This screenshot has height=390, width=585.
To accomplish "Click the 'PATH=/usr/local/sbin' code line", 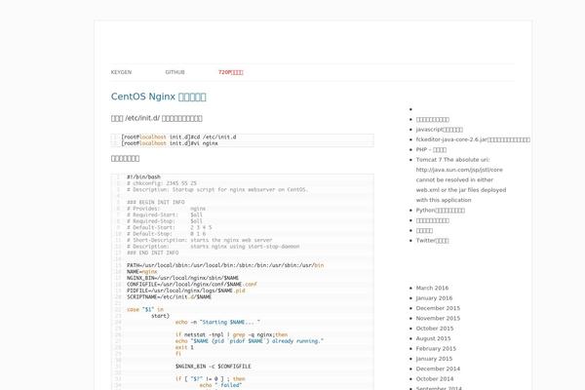I will click(x=225, y=265).
